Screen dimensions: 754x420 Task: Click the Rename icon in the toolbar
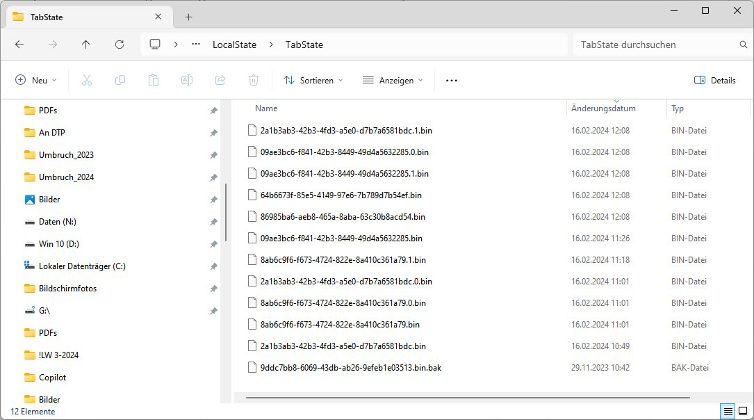pos(186,80)
